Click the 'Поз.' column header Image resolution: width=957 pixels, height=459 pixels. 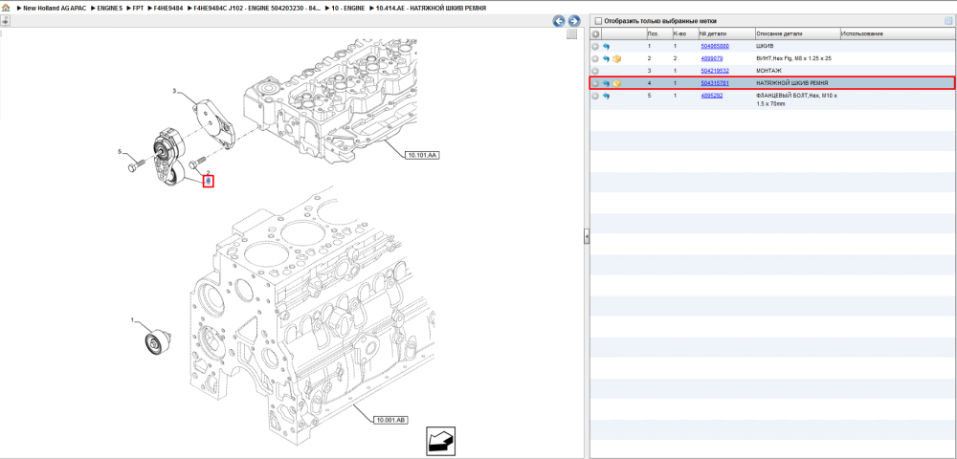[x=653, y=33]
